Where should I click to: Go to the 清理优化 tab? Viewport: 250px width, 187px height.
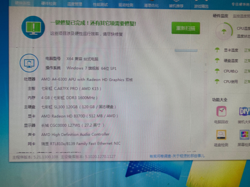tap(151, 5)
